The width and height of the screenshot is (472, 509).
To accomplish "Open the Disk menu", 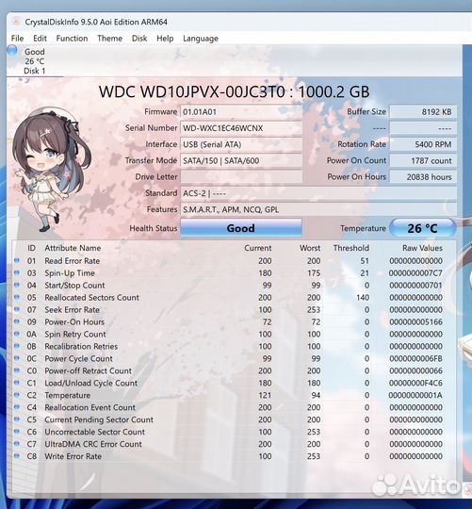I will pyautogui.click(x=139, y=39).
